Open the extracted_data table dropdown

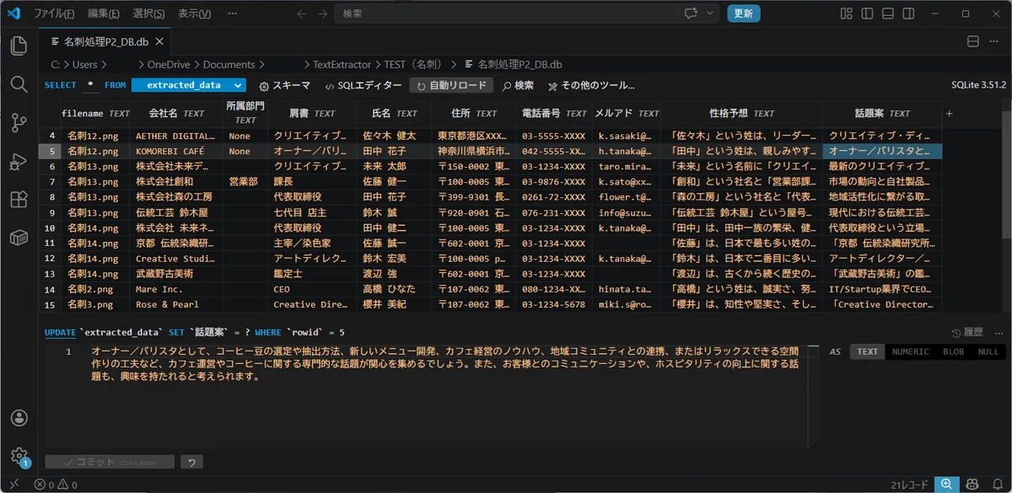pos(189,85)
